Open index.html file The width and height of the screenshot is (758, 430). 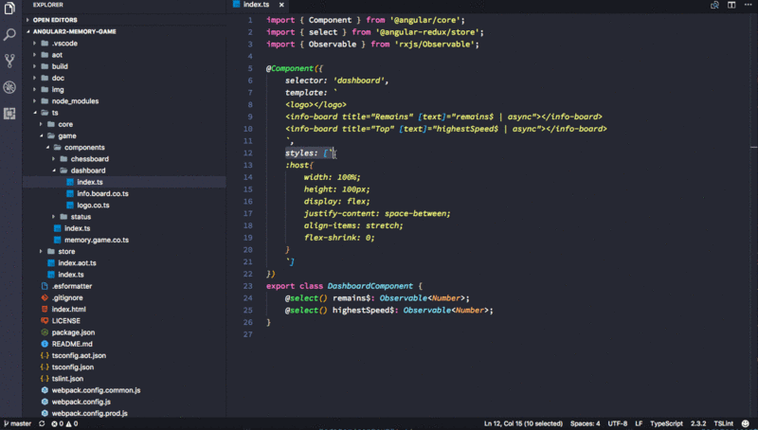pyautogui.click(x=68, y=309)
